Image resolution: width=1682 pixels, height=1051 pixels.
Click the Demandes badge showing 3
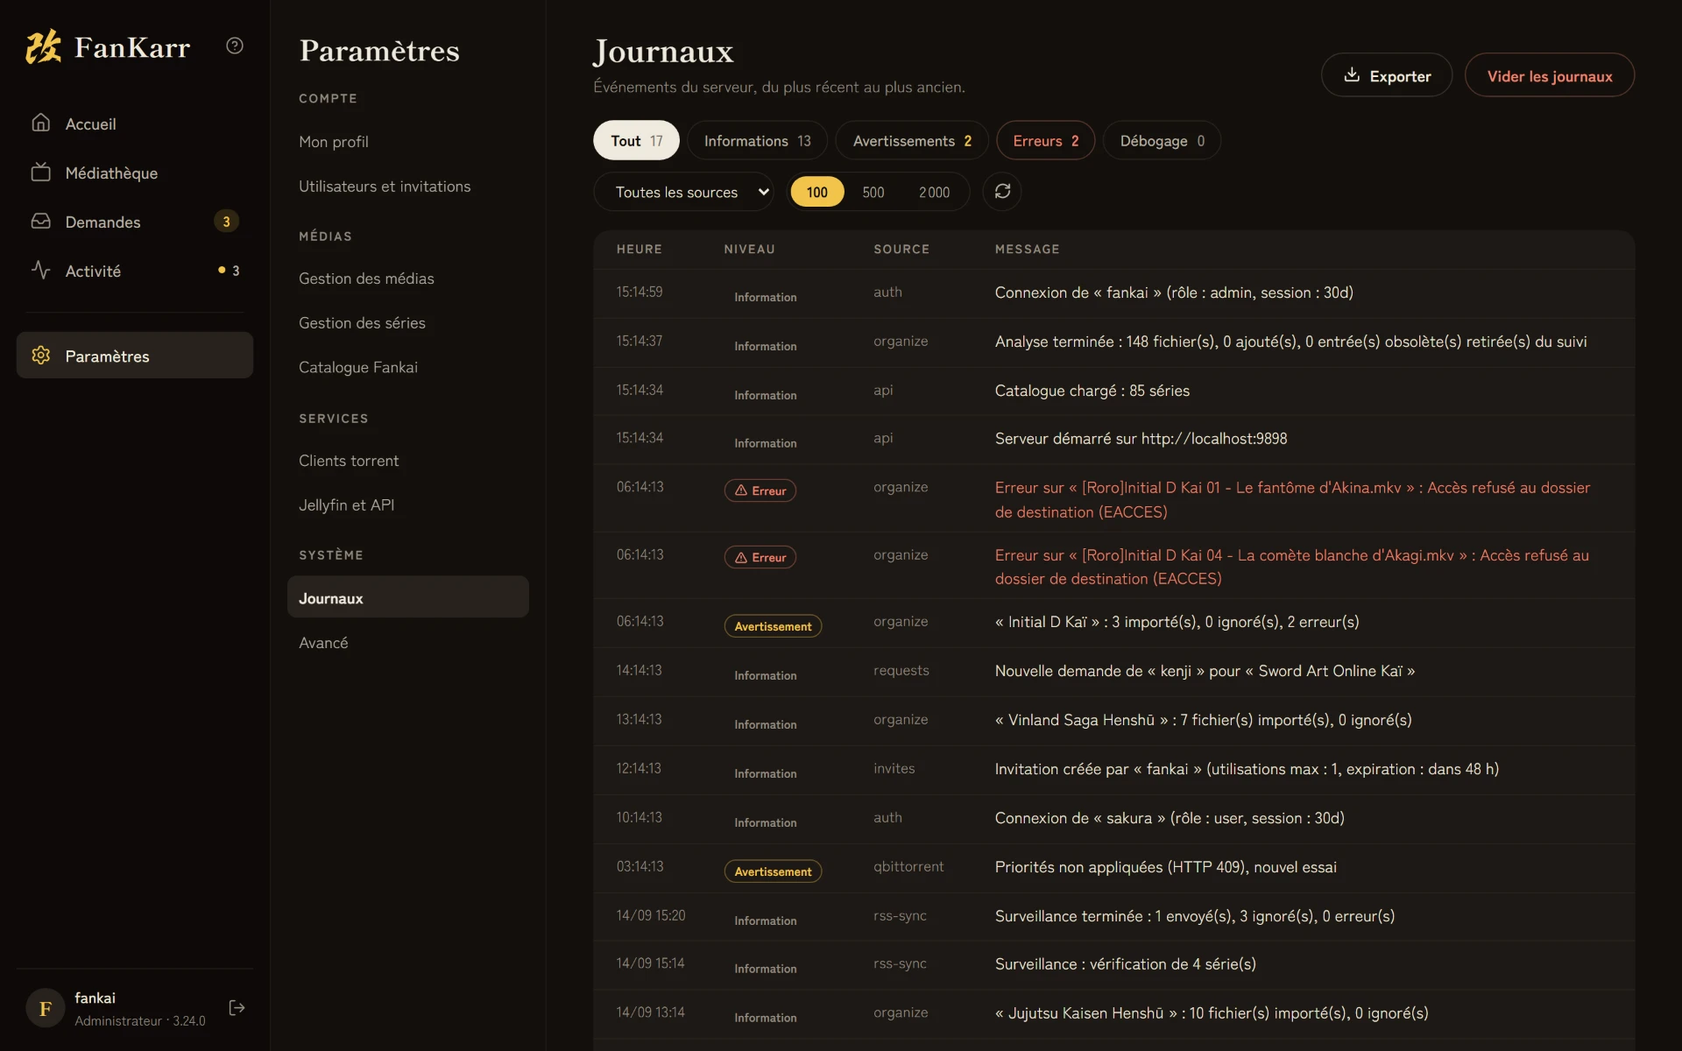point(226,222)
